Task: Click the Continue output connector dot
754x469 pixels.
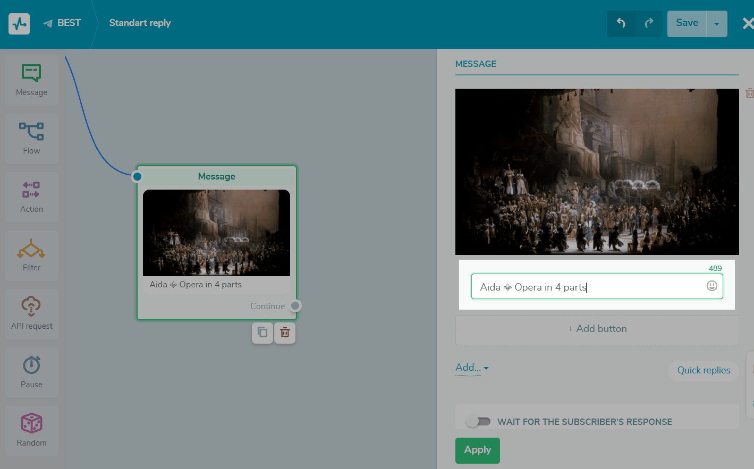Action: pyautogui.click(x=295, y=306)
